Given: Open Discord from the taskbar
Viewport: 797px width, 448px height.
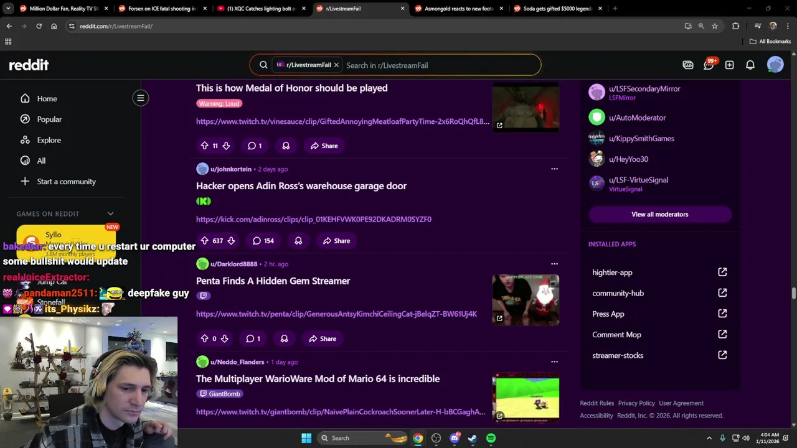Looking at the screenshot, I should point(455,438).
